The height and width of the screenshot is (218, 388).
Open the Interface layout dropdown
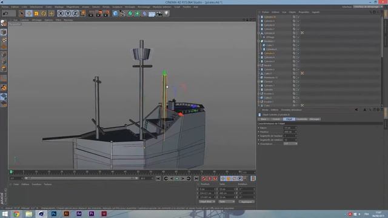pos(367,7)
